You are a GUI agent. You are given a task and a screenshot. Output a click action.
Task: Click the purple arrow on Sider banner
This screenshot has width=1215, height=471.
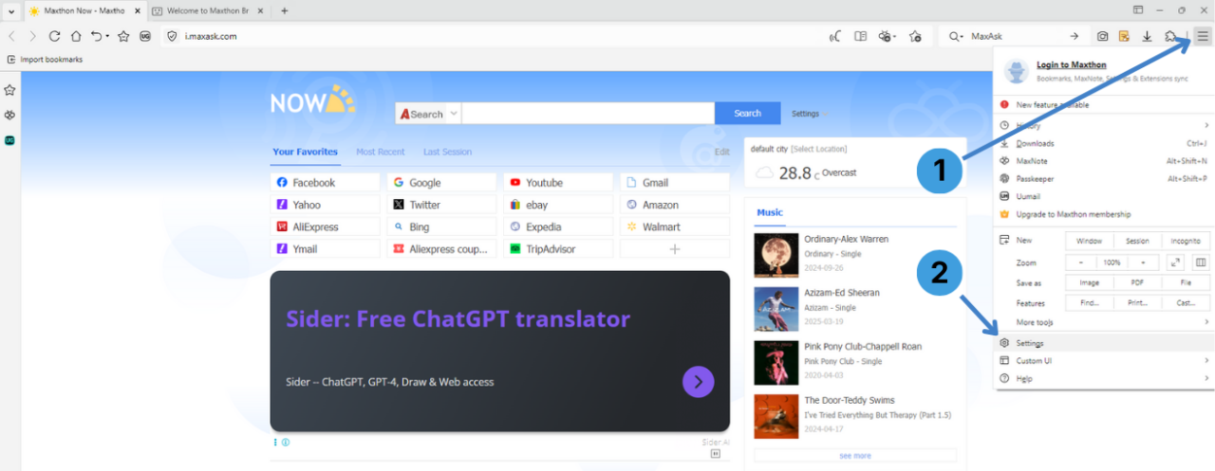point(698,382)
